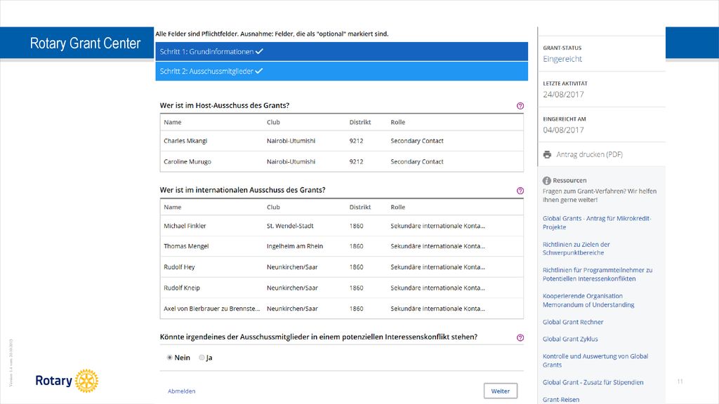Select the Rudolf Hey row
Screen dimensions: 719x404
pos(342,267)
